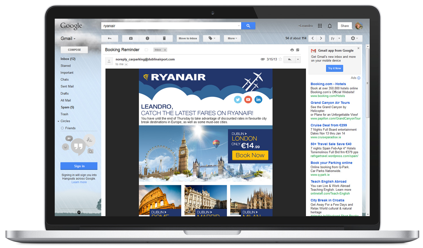Go to the newer conversation with the left chevron

point(312,38)
